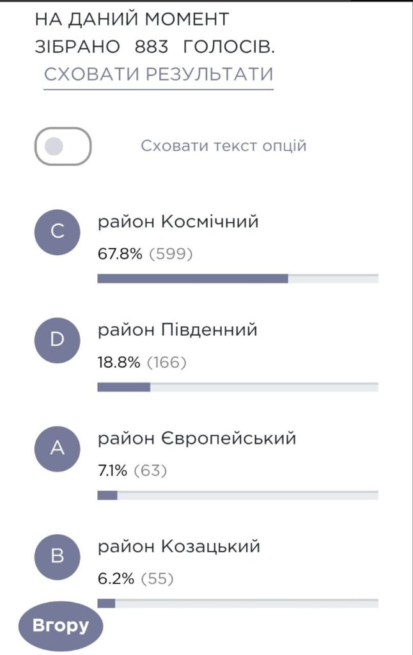This screenshot has width=413, height=655.
Task: Select the "район Козацький" option label
Action: (x=178, y=547)
